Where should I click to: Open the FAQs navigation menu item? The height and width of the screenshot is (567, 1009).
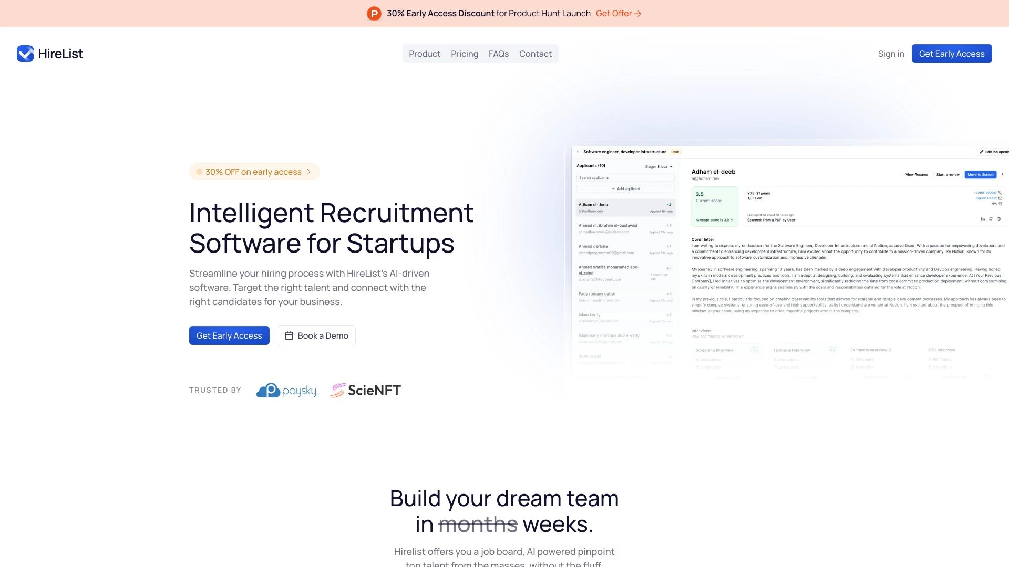click(x=498, y=54)
